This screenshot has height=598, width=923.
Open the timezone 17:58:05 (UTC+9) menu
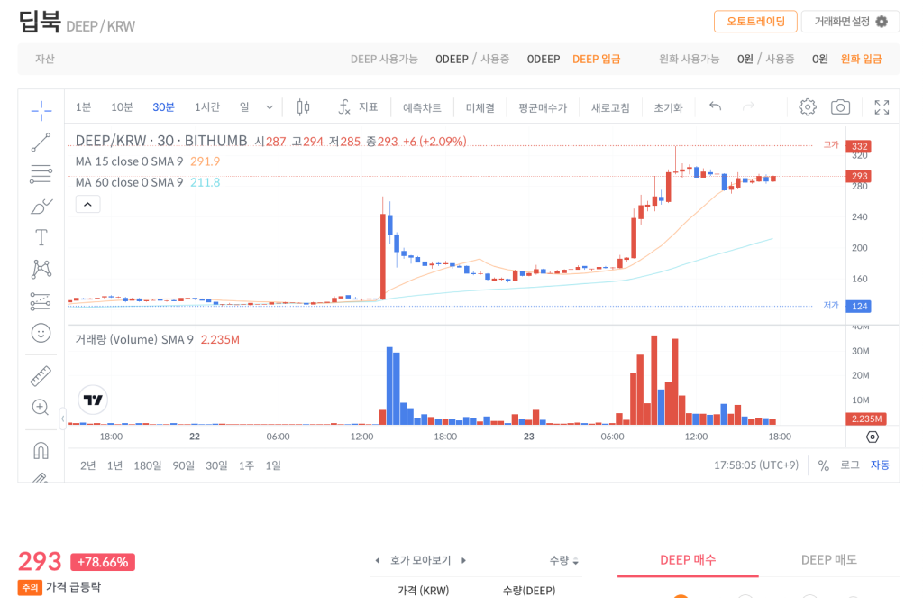pyautogui.click(x=756, y=465)
